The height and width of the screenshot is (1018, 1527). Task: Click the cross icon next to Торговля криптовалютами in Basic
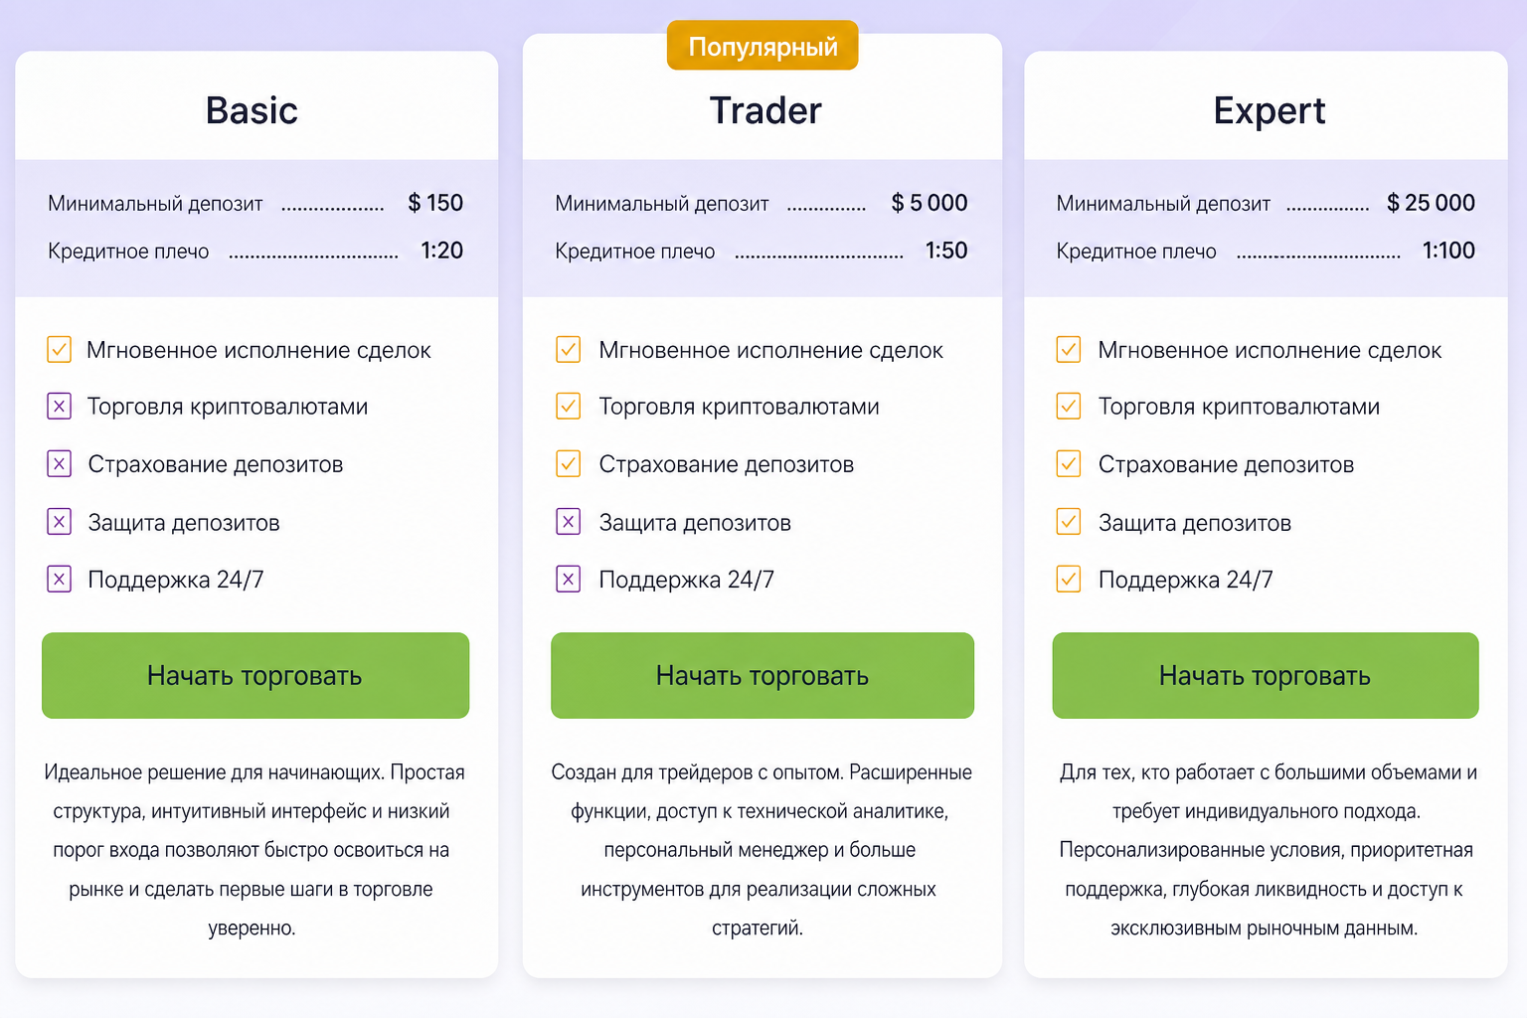(x=59, y=406)
